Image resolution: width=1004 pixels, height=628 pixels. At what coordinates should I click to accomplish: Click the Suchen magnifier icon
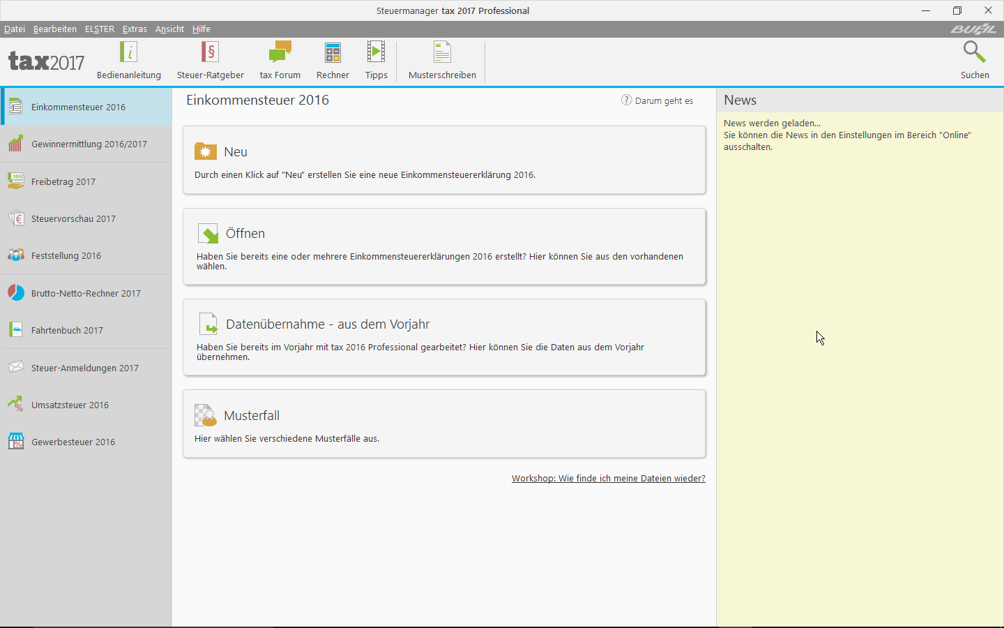974,53
